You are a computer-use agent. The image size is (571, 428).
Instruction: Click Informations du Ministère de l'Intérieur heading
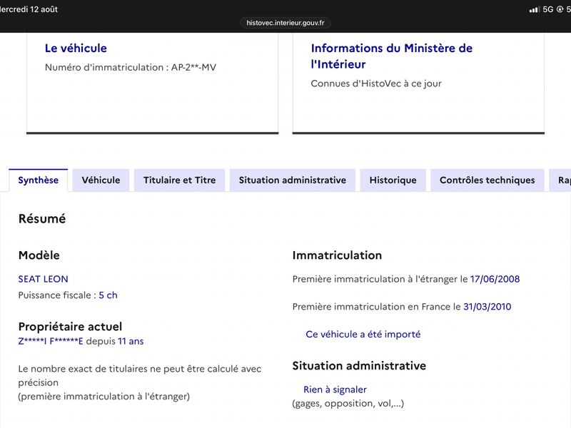(391, 56)
